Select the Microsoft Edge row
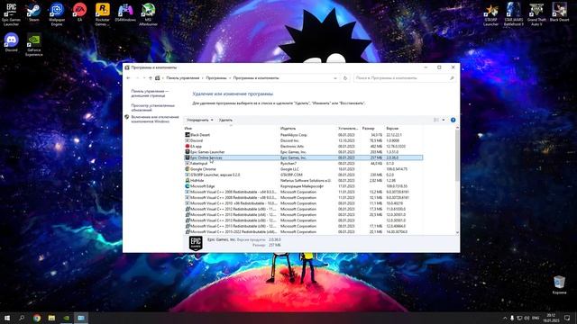Screen dimensions: 577x324 tap(303, 186)
